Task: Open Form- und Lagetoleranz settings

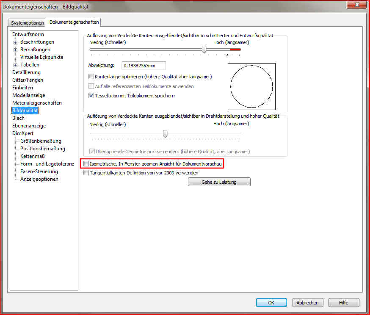Action: click(x=47, y=164)
